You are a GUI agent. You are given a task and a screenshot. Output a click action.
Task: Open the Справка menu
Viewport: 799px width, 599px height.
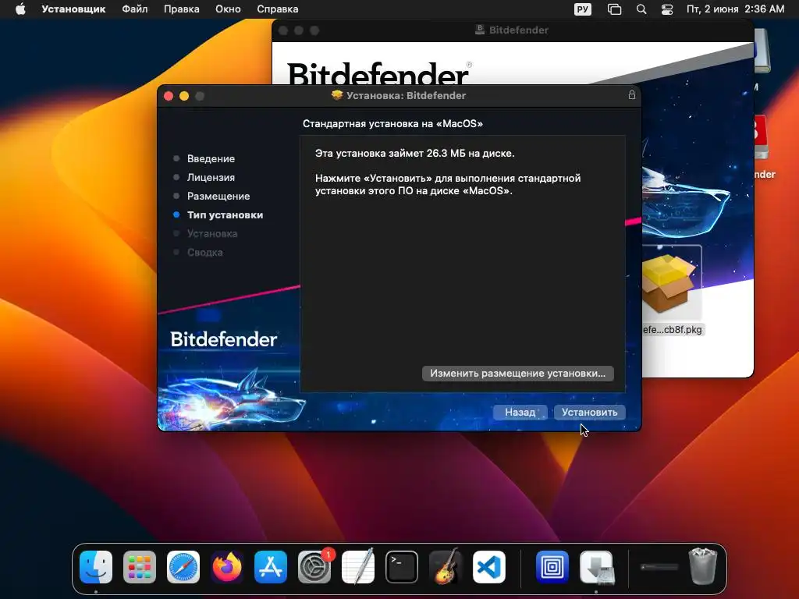[277, 9]
